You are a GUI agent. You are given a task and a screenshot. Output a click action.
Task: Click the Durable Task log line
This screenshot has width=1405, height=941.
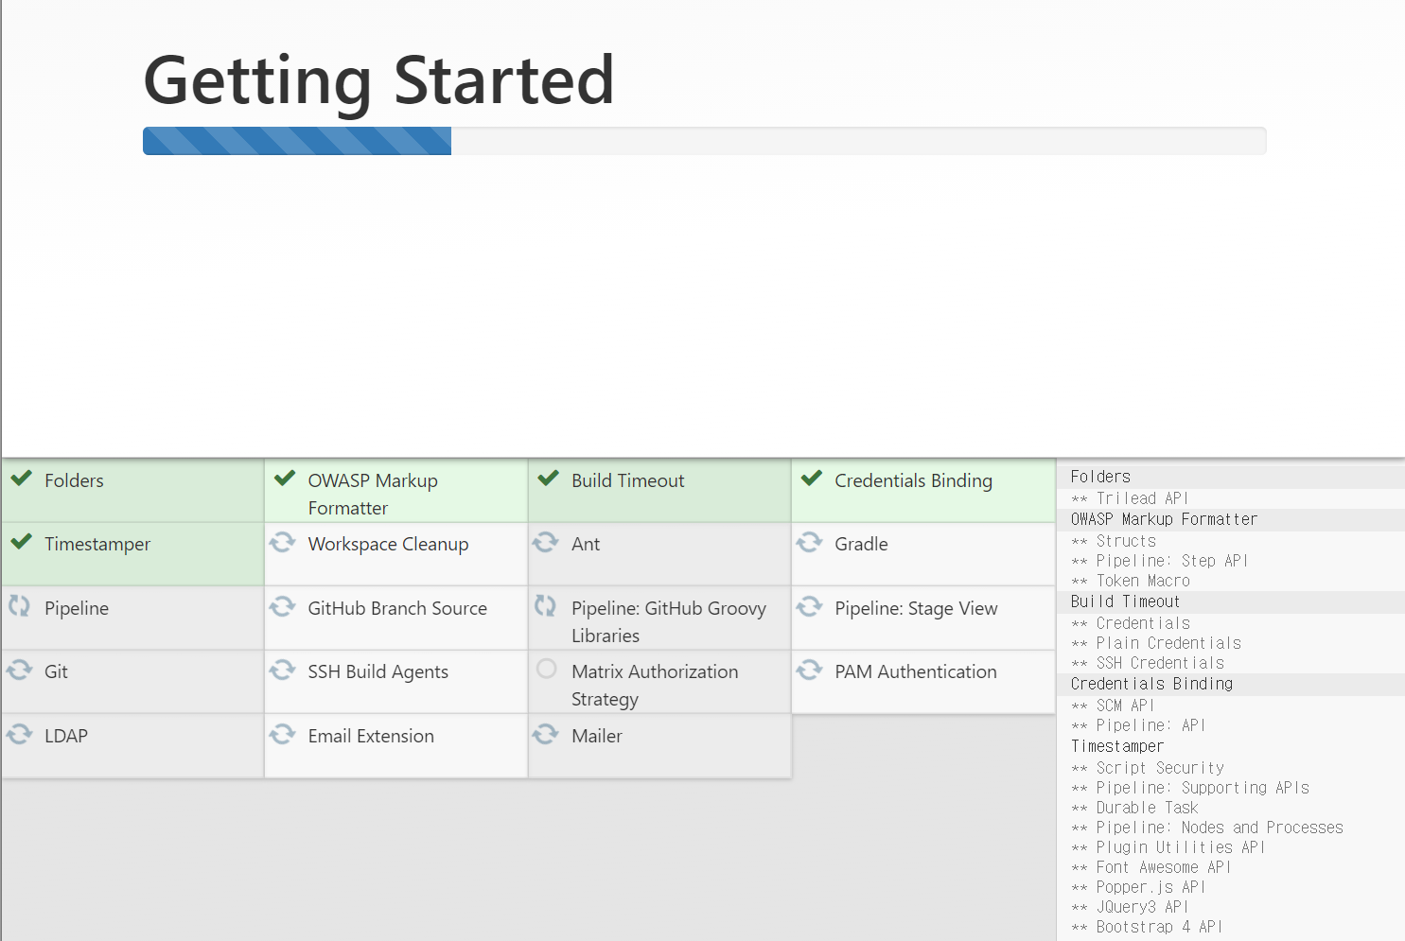pos(1134,808)
